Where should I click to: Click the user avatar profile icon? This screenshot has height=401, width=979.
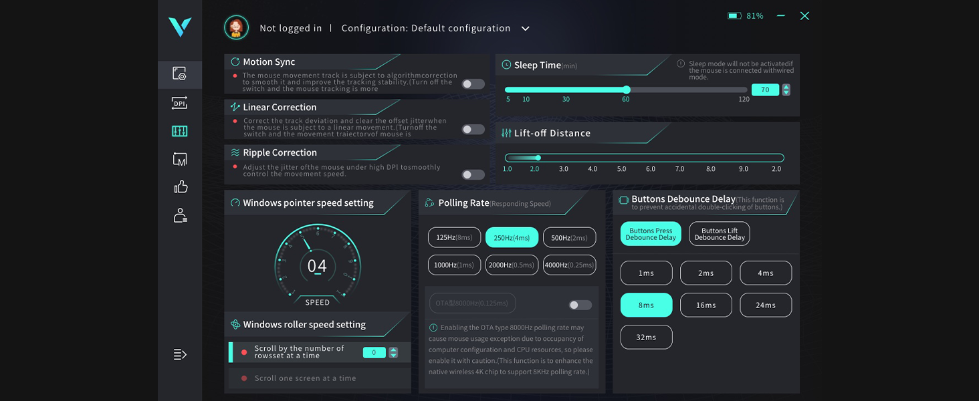[x=236, y=28]
